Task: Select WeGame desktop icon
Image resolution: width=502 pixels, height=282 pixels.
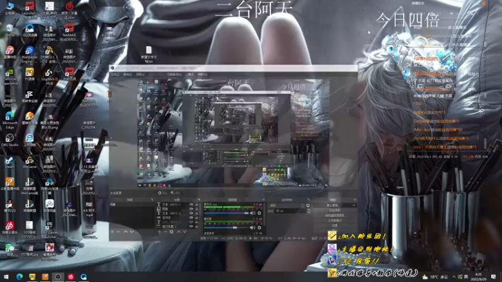Action: click(x=29, y=162)
